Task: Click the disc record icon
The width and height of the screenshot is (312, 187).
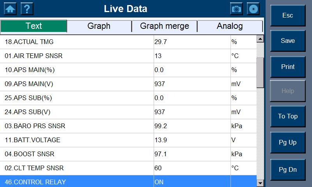Action: [x=253, y=9]
